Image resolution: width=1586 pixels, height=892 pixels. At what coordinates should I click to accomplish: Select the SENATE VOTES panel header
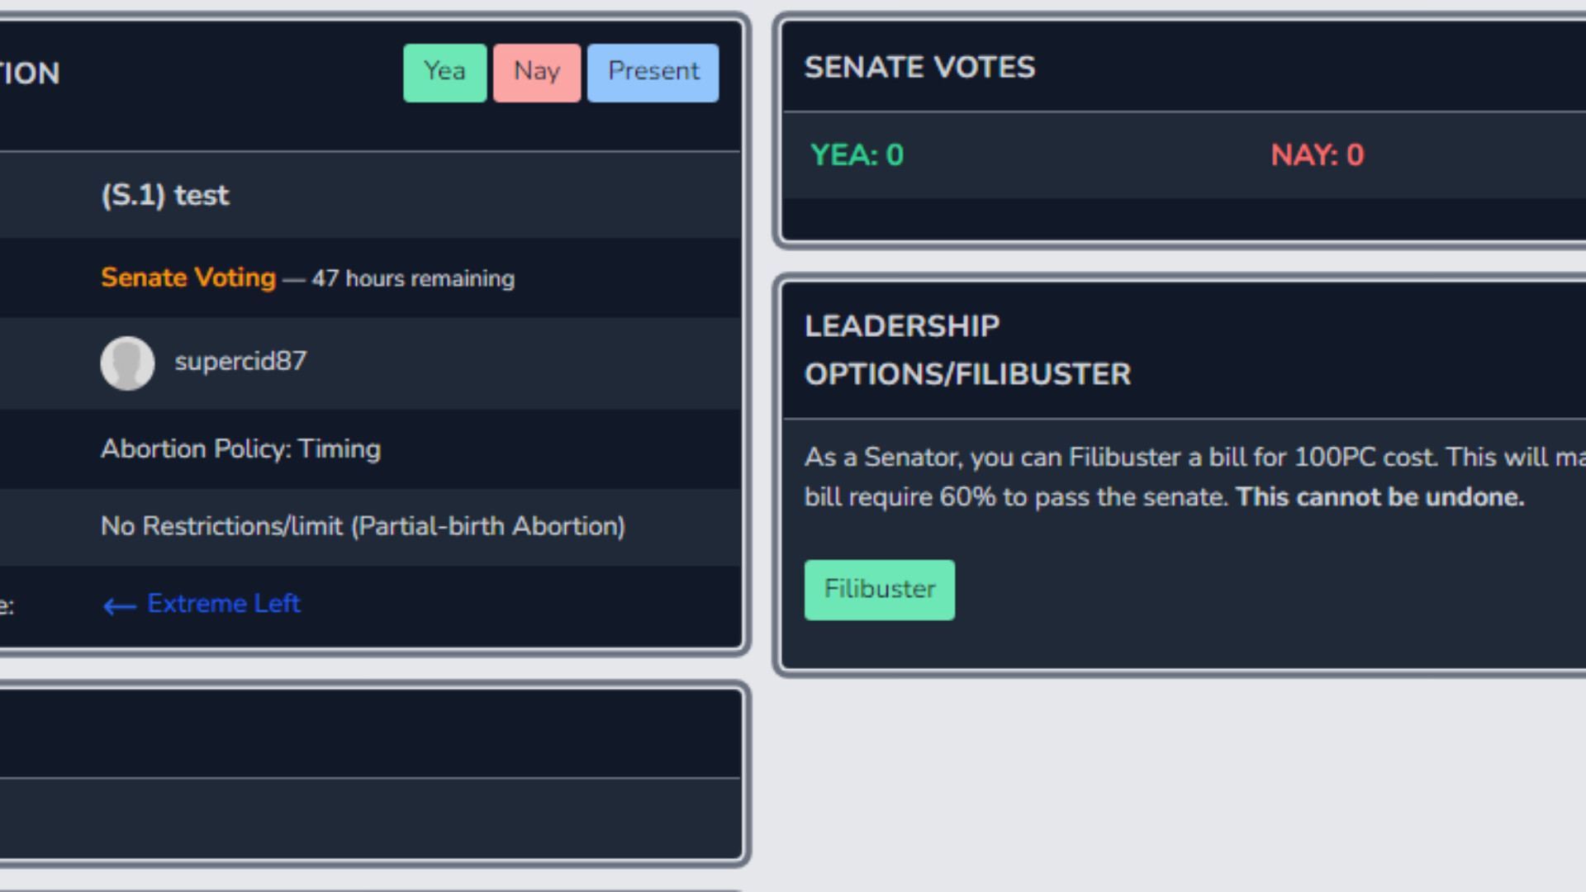point(920,68)
